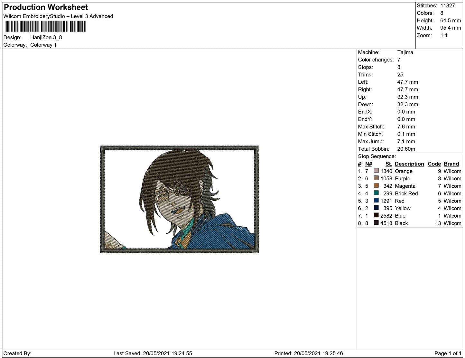
Task: Click the stitch count '4518' in Black row
Action: pos(386,223)
